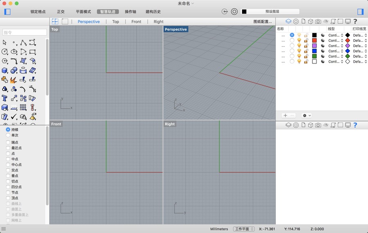
Task: Toggle the blue layer's light bulb visibility
Action: (x=299, y=51)
